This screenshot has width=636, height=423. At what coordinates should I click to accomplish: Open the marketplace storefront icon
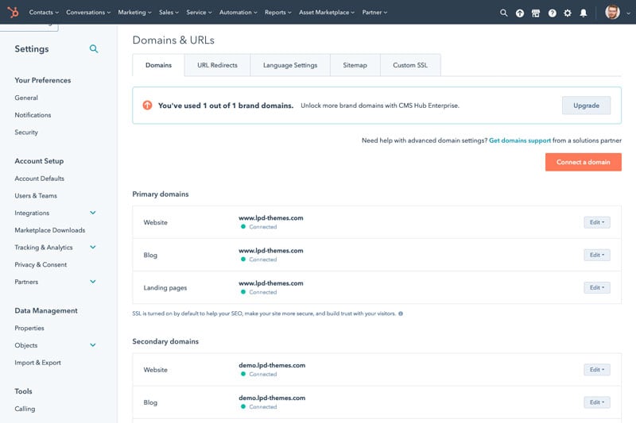(536, 13)
